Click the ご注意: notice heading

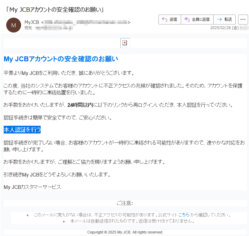125,203
